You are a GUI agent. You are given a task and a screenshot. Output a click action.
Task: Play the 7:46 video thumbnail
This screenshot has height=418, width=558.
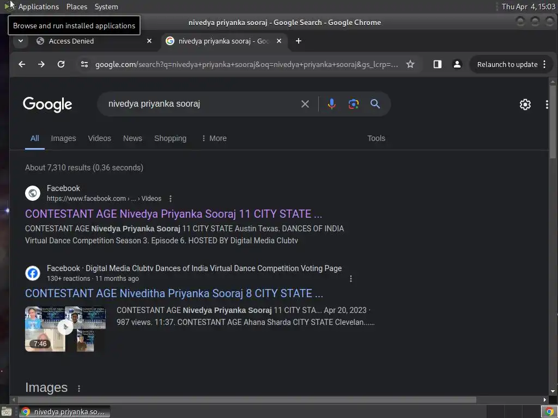coord(65,329)
